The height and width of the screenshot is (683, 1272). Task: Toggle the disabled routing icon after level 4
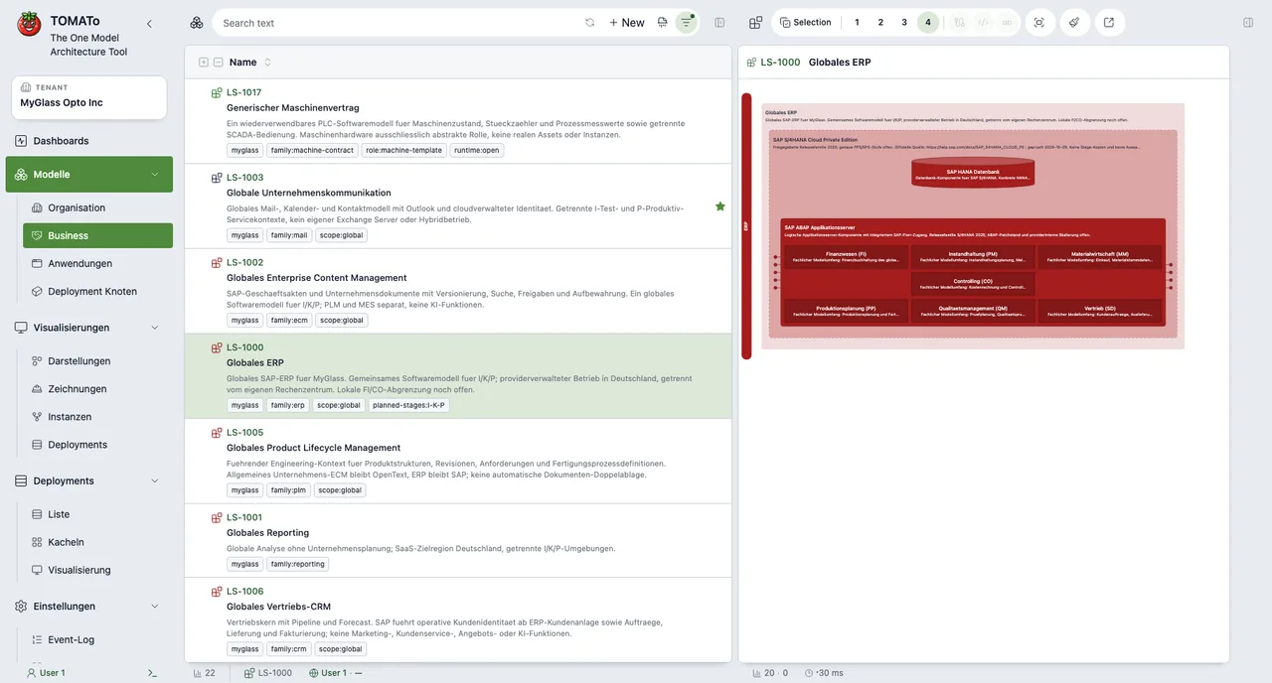[x=959, y=23]
